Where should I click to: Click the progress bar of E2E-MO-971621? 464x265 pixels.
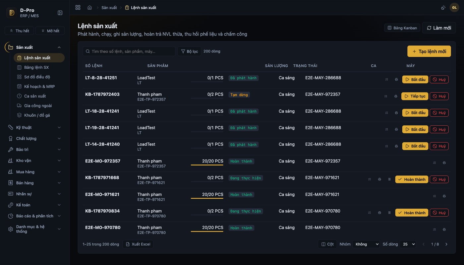point(207,198)
